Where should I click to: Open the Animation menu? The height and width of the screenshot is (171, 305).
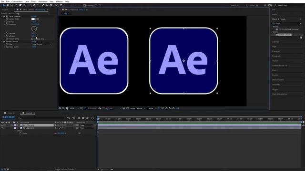(43, 1)
